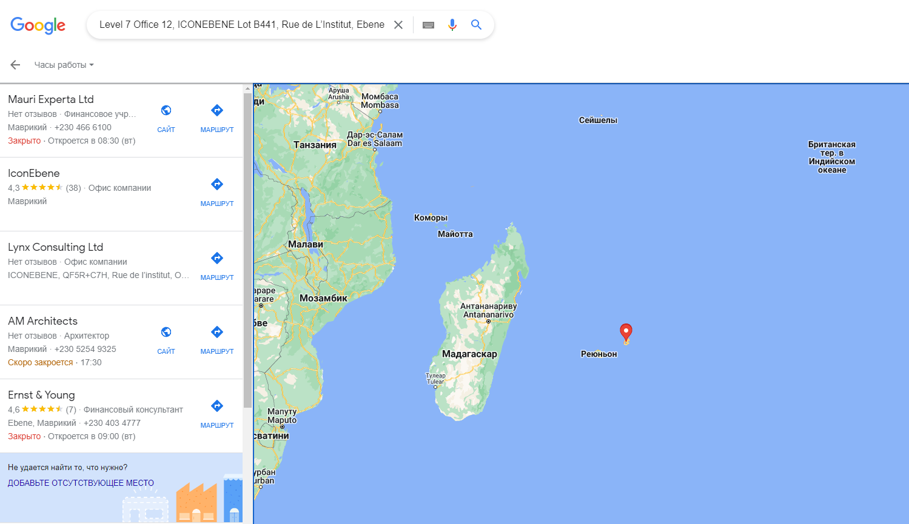
Task: Click Мапуту city label on map
Action: [282, 416]
